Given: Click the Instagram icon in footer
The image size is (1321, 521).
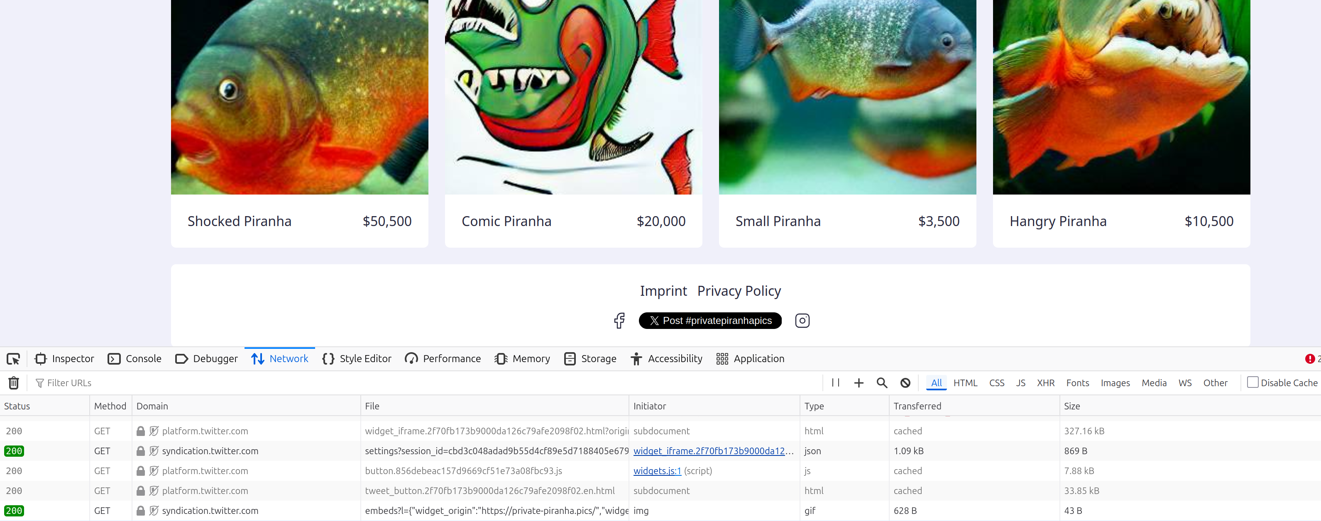Looking at the screenshot, I should click(x=802, y=321).
